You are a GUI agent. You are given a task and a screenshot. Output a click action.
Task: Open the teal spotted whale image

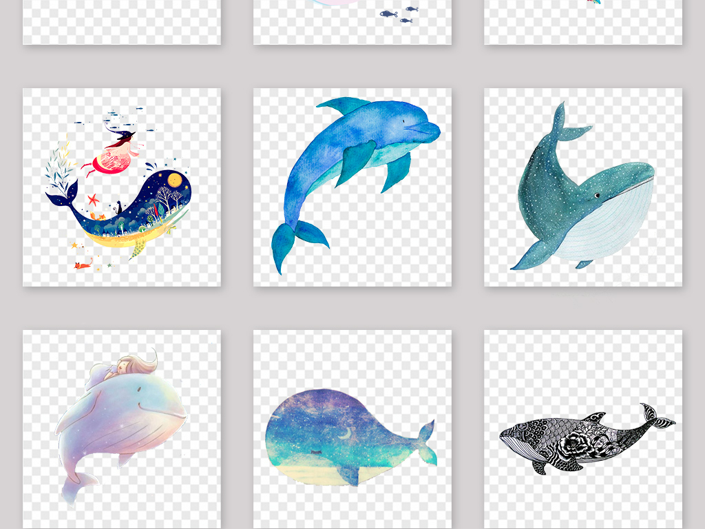click(582, 187)
